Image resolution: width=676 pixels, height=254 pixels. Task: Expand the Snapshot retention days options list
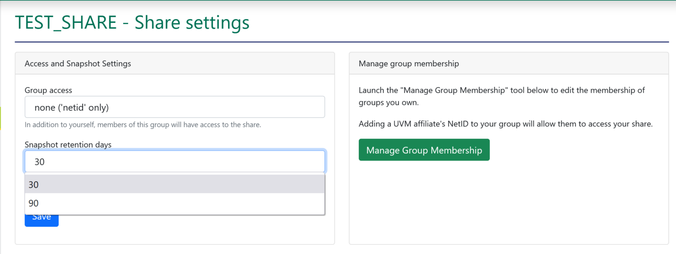(174, 161)
